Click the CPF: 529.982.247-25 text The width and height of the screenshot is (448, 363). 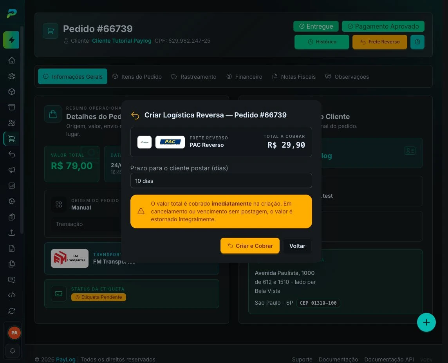[x=182, y=41]
